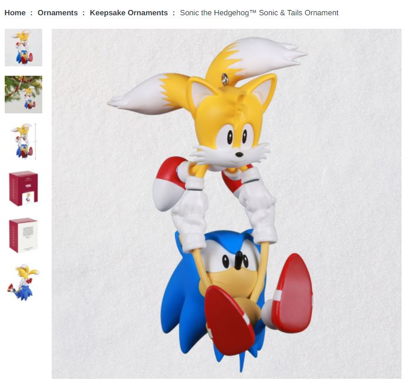Click the large main product image
The height and width of the screenshot is (387, 408).
pyautogui.click(x=227, y=204)
